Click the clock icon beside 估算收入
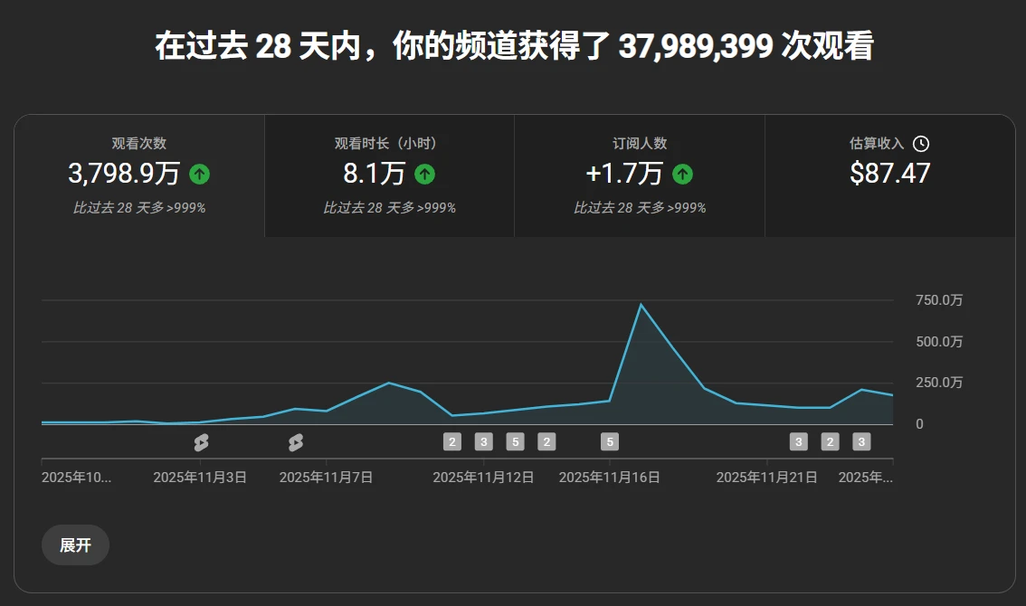The height and width of the screenshot is (606, 1026). [x=921, y=143]
